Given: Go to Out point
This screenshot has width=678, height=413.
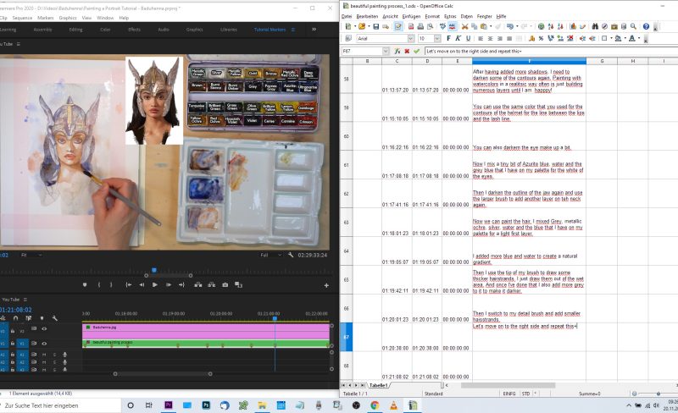Looking at the screenshot, I should [x=181, y=284].
